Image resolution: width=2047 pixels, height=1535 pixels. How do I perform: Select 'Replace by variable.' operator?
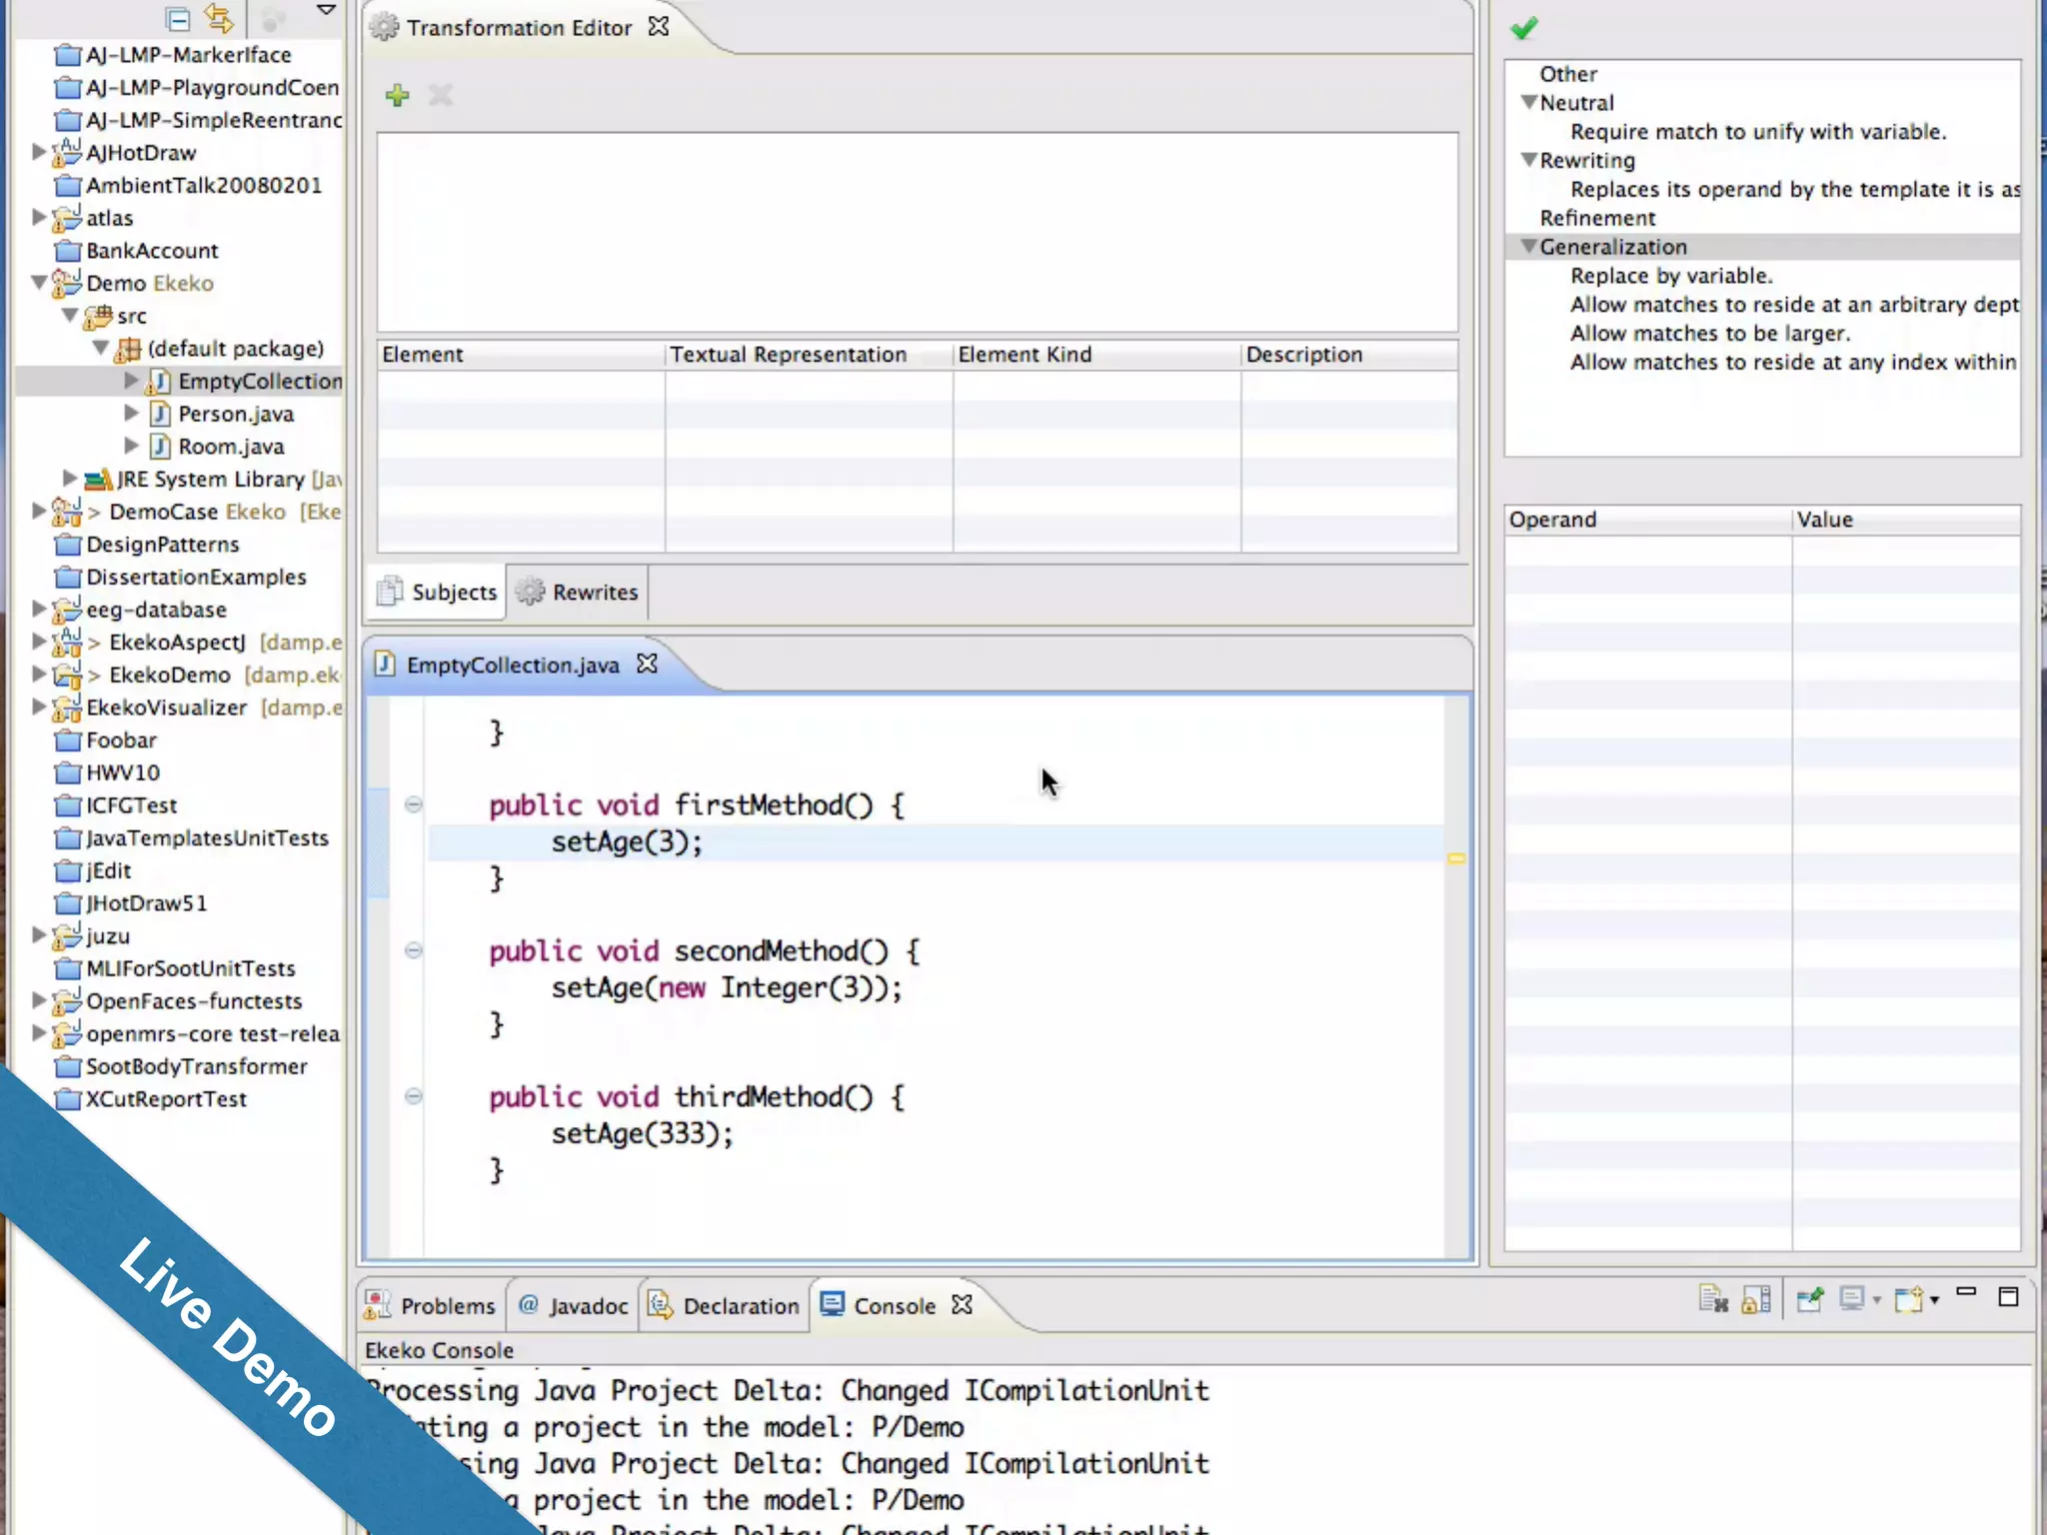1670,276
